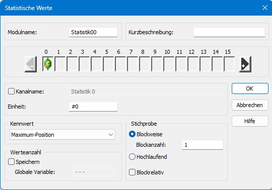Image resolution: width=272 pixels, height=190 pixels.
Task: Click the Kurzbeschreibung text field
Action: pos(229,32)
